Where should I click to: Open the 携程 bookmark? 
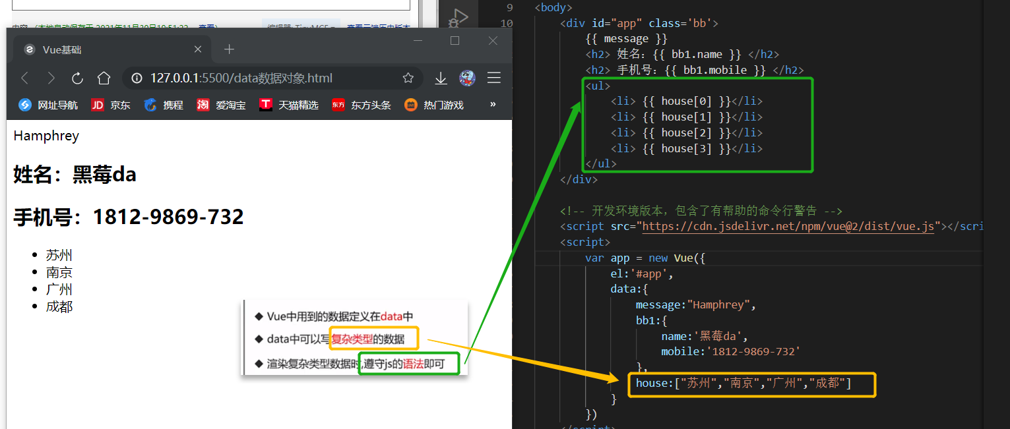point(163,105)
